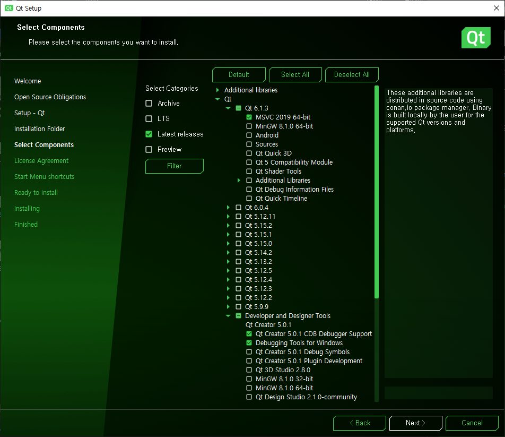Toggle Developer and Designer Tools checkbox

tap(238, 316)
